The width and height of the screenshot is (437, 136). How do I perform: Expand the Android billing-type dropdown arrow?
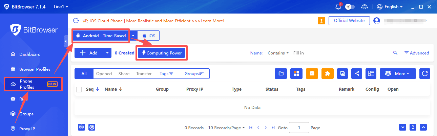pos(133,36)
